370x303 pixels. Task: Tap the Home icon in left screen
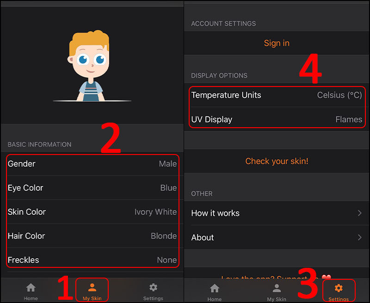[x=31, y=287]
